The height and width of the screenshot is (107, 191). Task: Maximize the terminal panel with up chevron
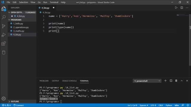pyautogui.click(x=182, y=81)
